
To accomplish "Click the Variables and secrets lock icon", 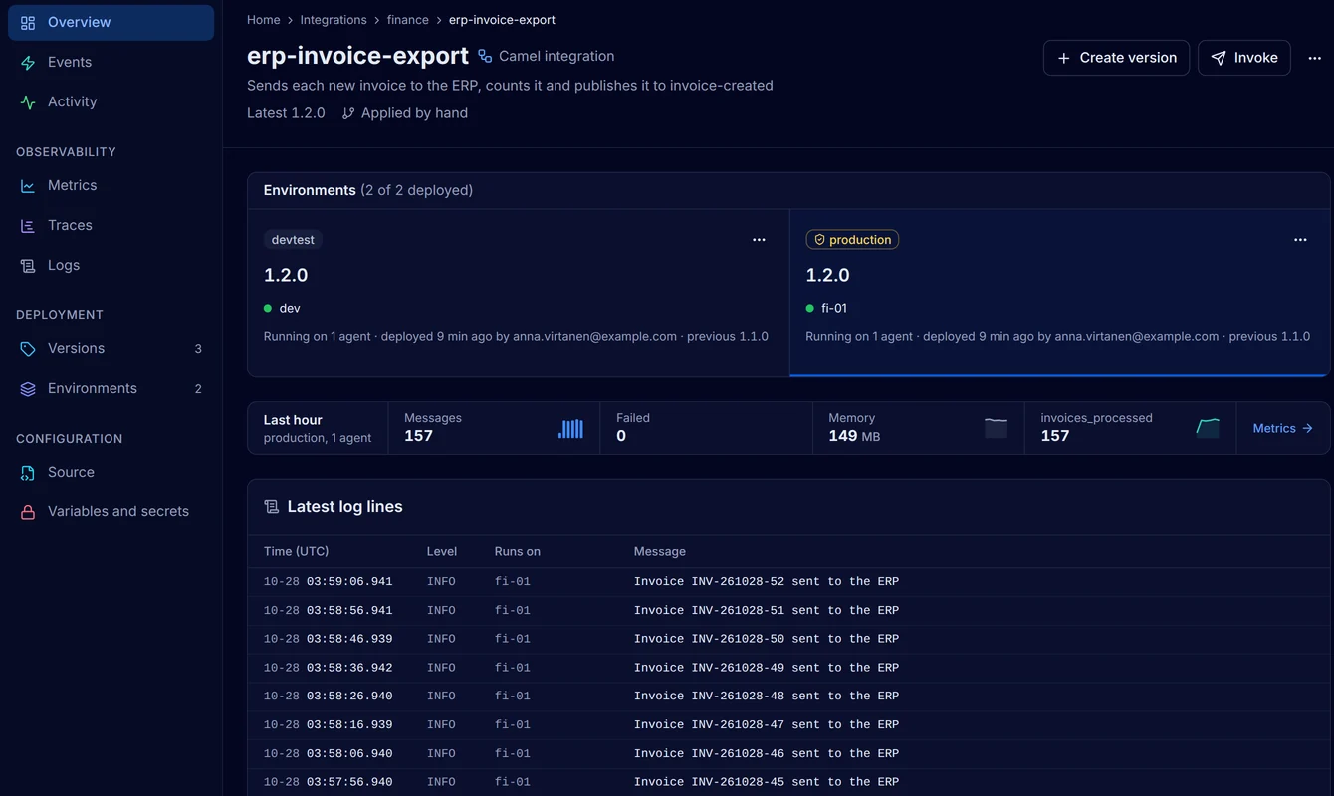I will point(28,511).
